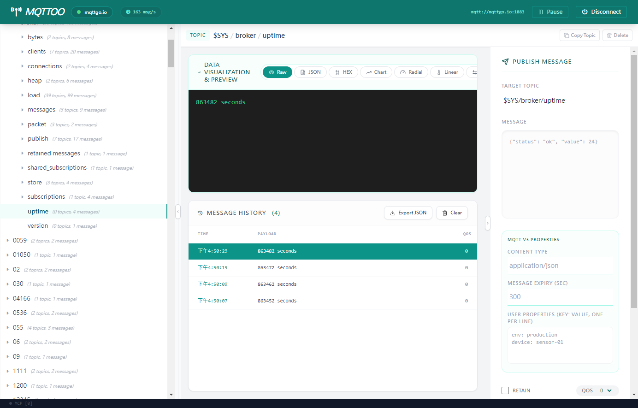The width and height of the screenshot is (638, 408).
Task: Delete the $SYS/broker/uptime topic
Action: click(x=617, y=35)
